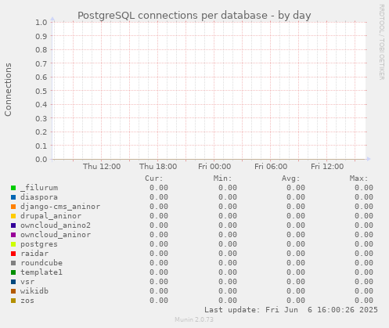Select the owncloud_anino2 legend label
This screenshot has height=328, width=389.
click(56, 225)
